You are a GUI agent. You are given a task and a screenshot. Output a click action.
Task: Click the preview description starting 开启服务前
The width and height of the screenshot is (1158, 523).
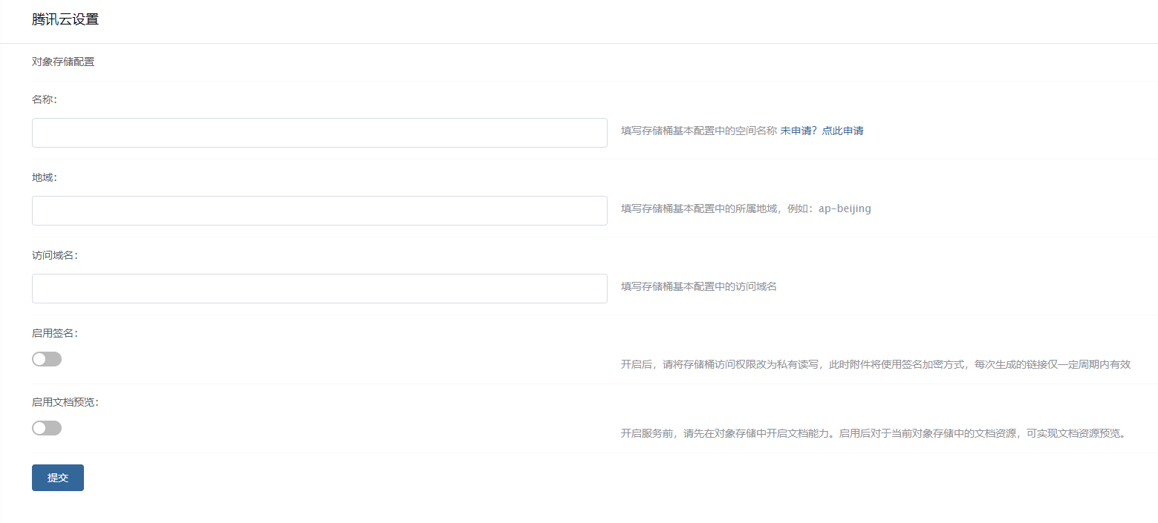point(875,433)
